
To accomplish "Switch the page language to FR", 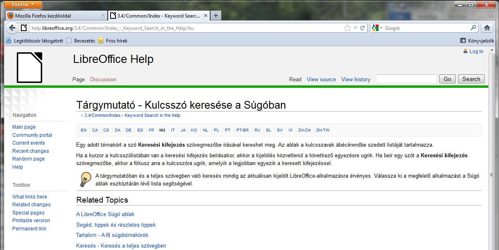I will point(152,130).
